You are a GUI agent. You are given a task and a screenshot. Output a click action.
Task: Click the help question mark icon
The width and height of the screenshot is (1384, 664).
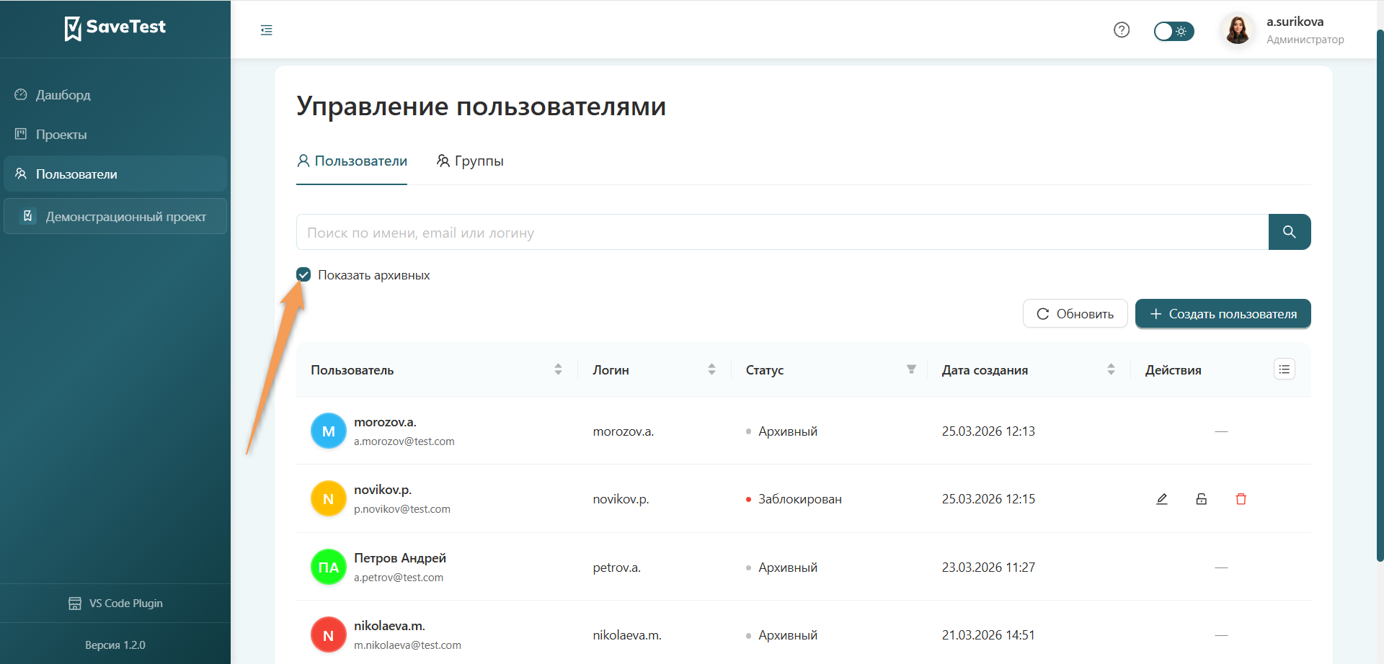(1122, 30)
